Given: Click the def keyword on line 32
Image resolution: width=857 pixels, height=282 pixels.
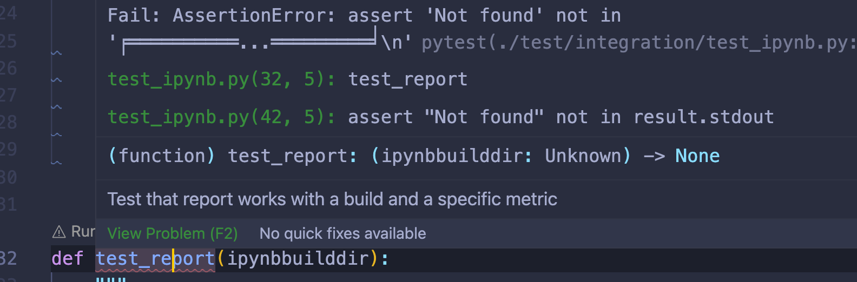Looking at the screenshot, I should tap(68, 259).
